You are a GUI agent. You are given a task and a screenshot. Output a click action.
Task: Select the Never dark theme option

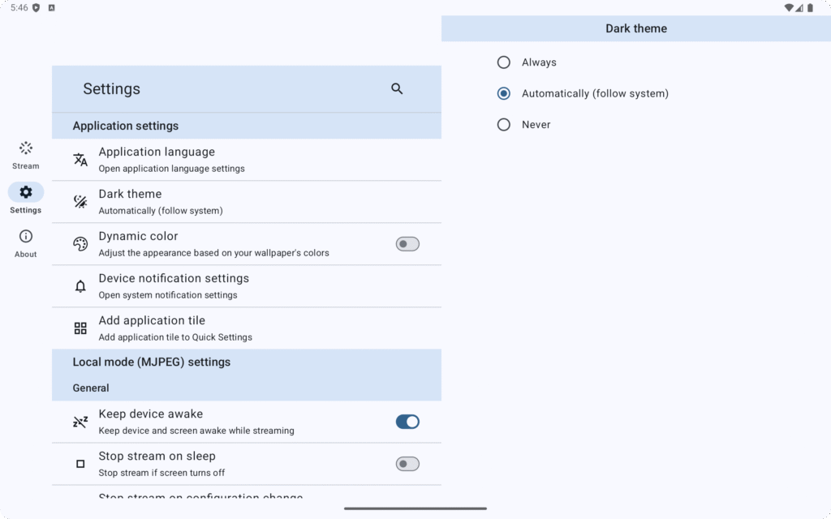pos(503,124)
